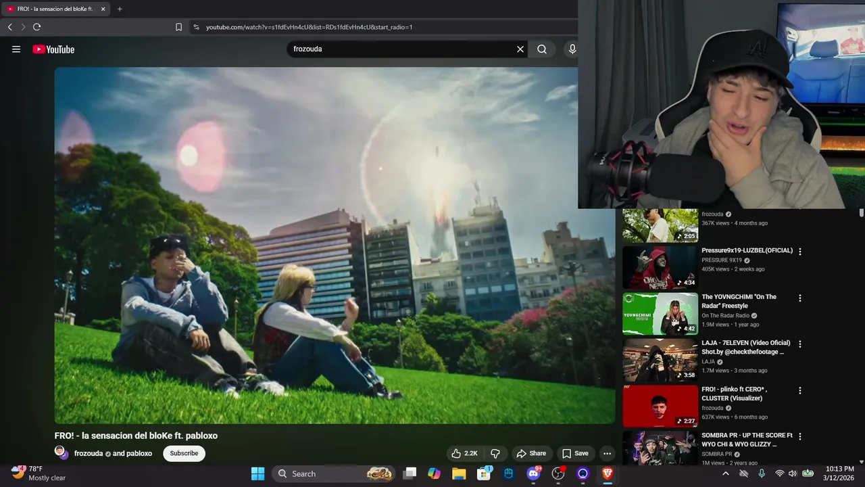Viewport: 865px width, 487px height.
Task: Click On The Radar Radio channel name
Action: (x=726, y=316)
